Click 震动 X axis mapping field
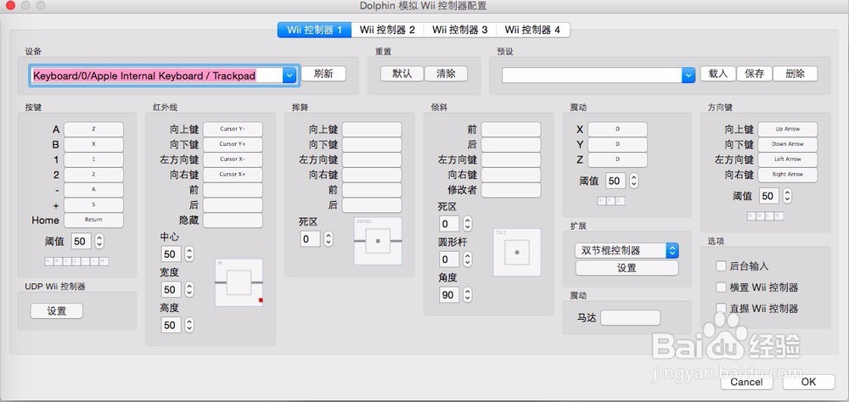Image resolution: width=849 pixels, height=402 pixels. (x=618, y=129)
